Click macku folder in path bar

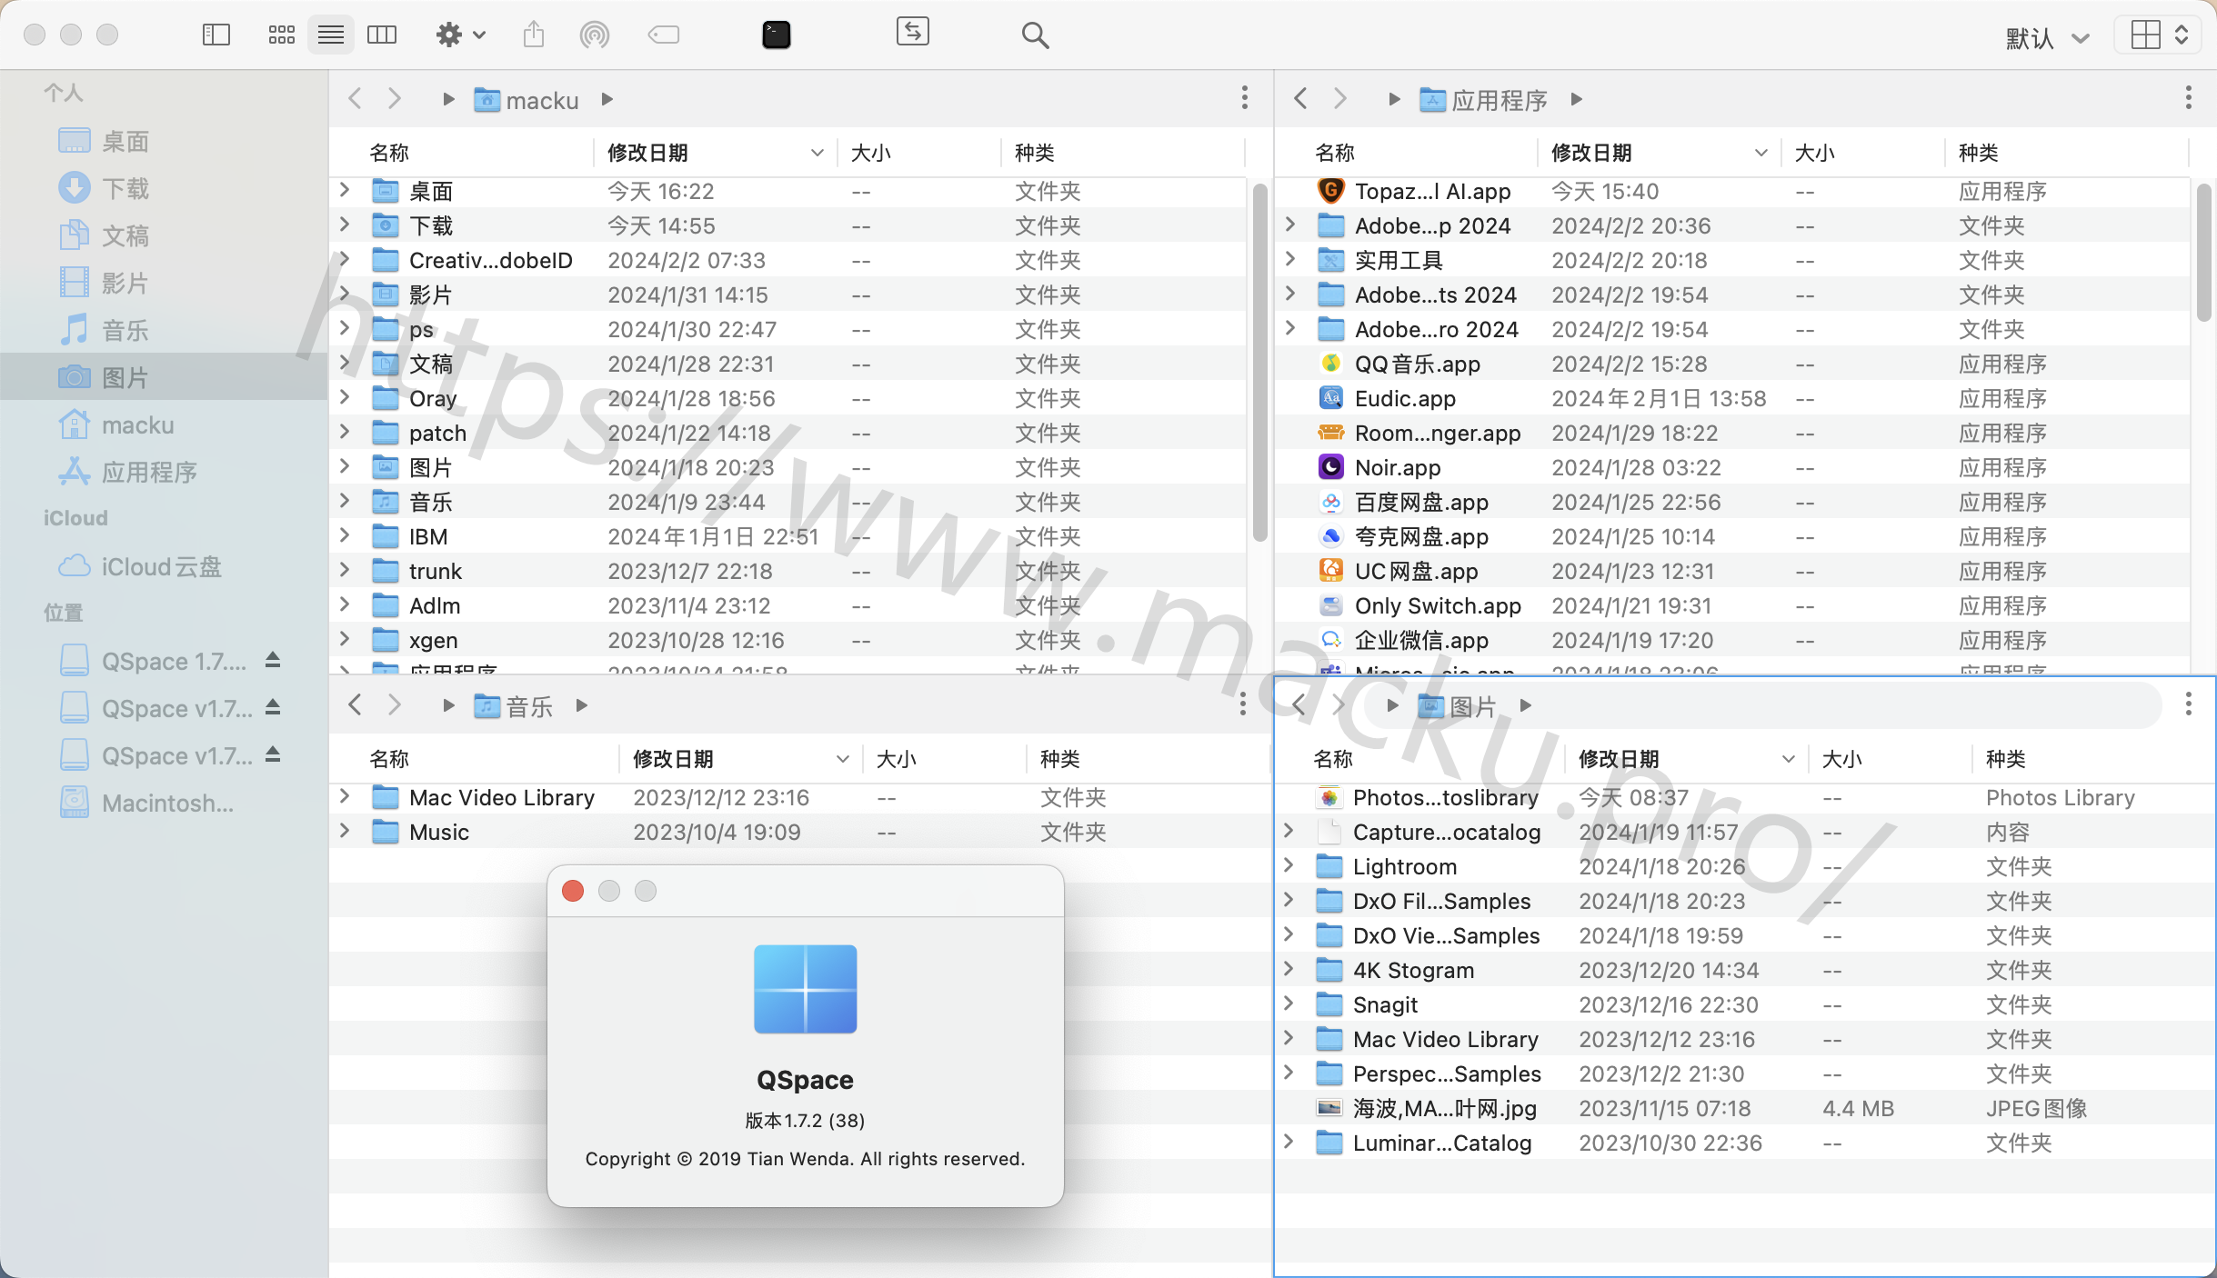(x=527, y=100)
